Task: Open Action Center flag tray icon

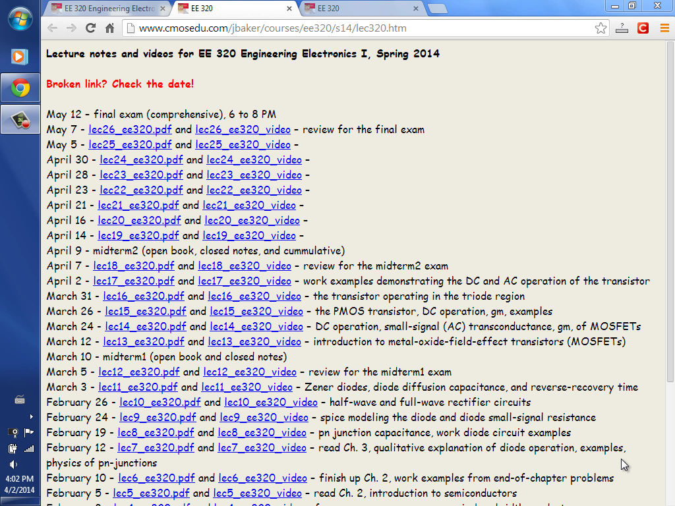Action: coord(29,432)
